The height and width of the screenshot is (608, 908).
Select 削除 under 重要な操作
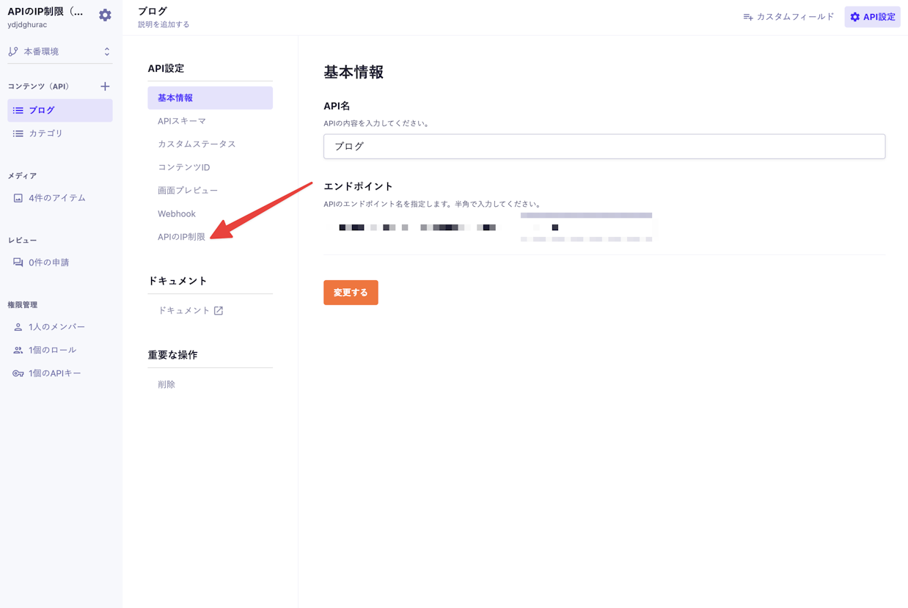coord(166,384)
